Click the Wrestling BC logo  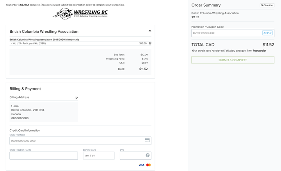point(80,14)
